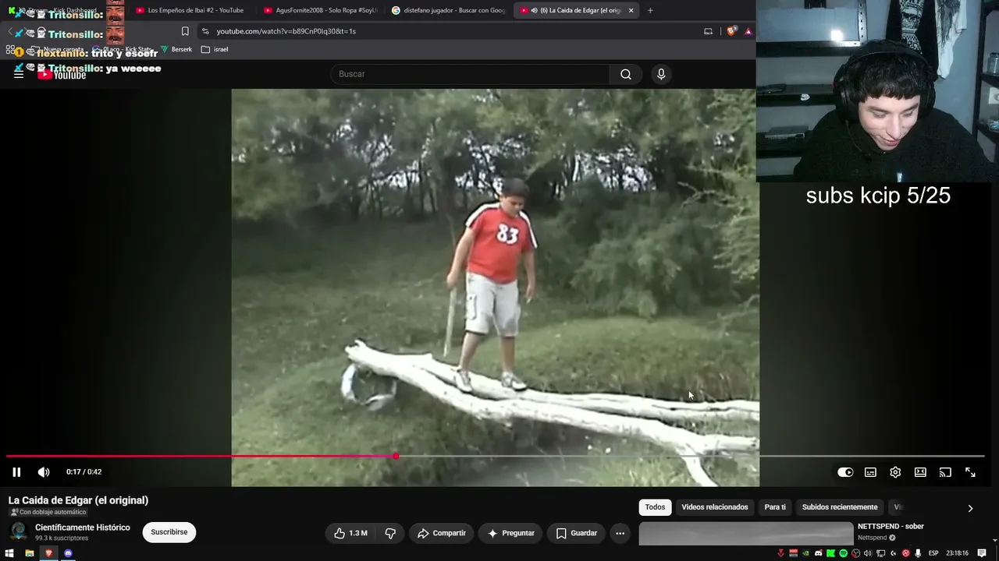Enter fullscreen mode in the player

click(x=970, y=472)
